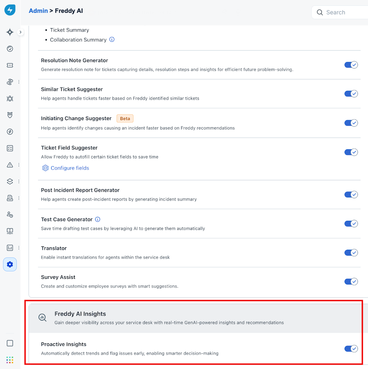
Task: Click the "Ticket Field Suggester" heading
Action: tap(69, 148)
